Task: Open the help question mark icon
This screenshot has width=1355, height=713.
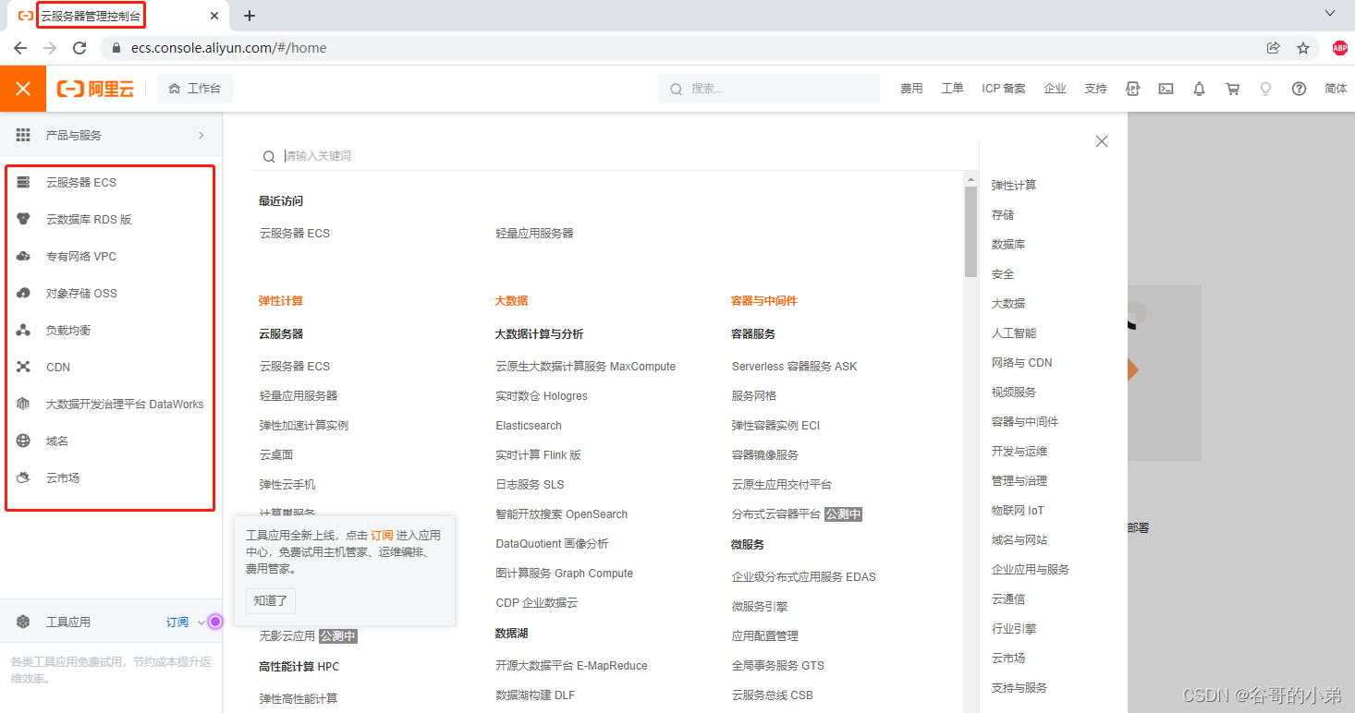Action: [x=1300, y=89]
